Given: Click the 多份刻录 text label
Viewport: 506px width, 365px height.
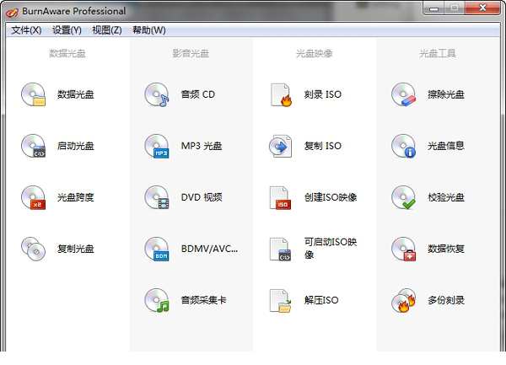Looking at the screenshot, I should tap(446, 300).
